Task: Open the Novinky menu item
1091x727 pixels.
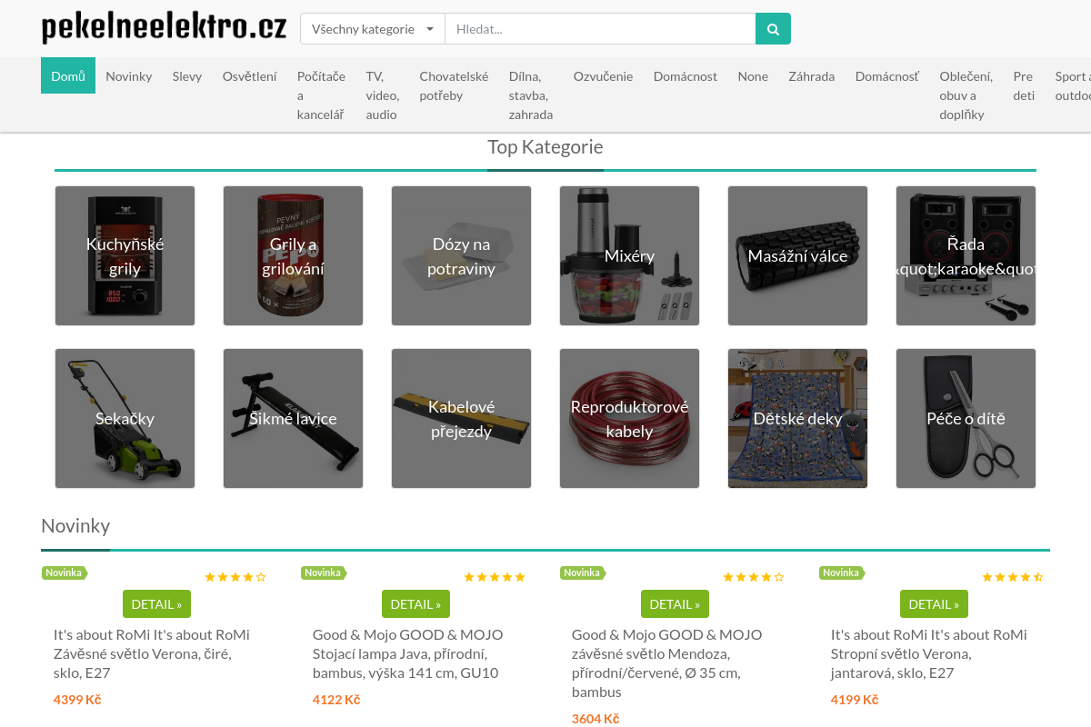Action: coord(129,76)
